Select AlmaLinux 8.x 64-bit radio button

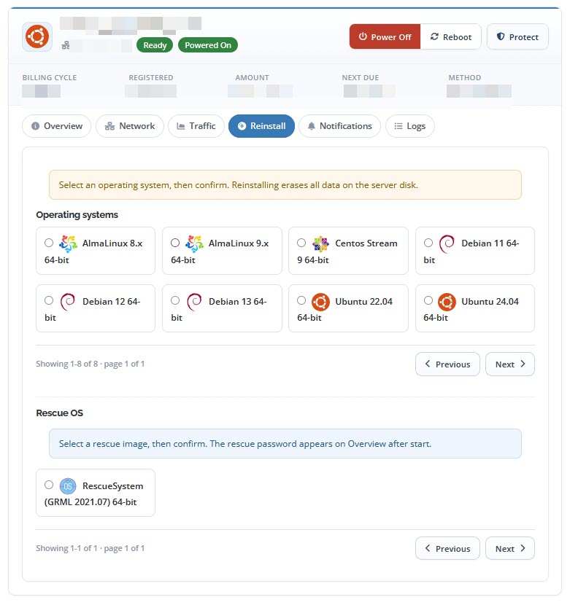point(49,243)
